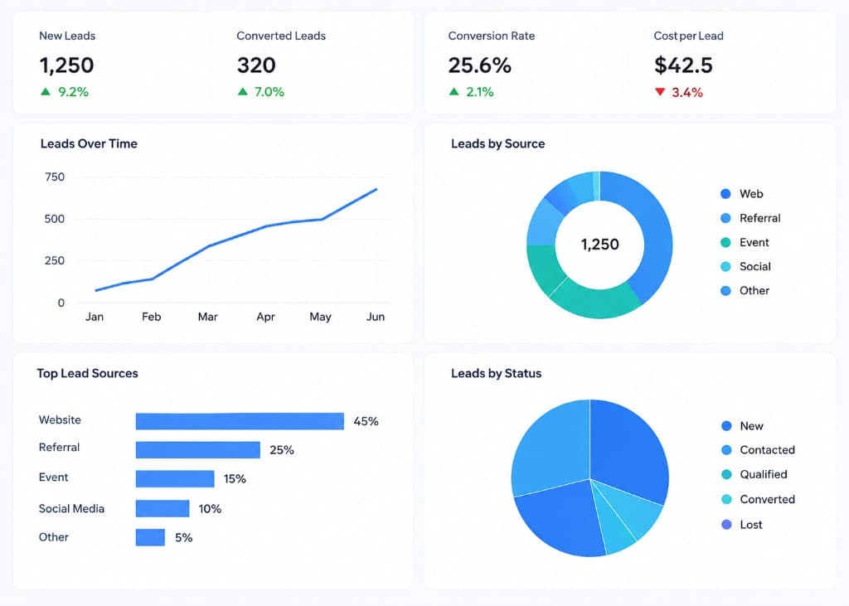Click the Website row label
This screenshot has height=606, width=849.
coord(60,419)
